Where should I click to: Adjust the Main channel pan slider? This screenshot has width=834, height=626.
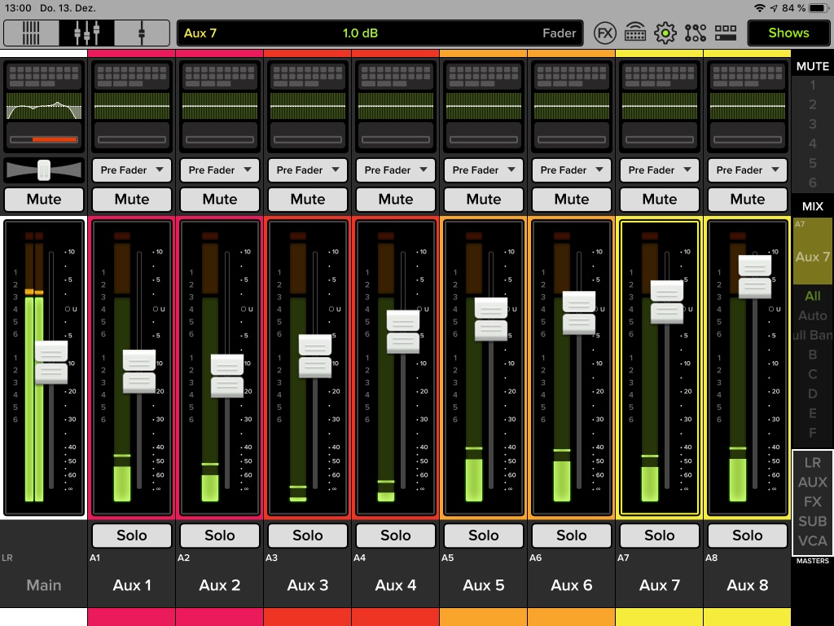click(x=44, y=170)
